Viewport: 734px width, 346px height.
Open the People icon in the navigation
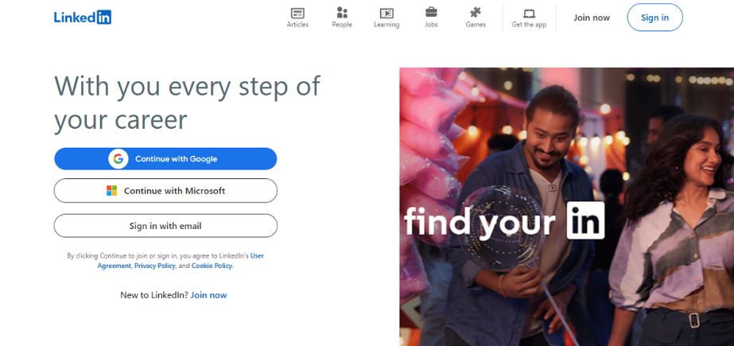(342, 13)
